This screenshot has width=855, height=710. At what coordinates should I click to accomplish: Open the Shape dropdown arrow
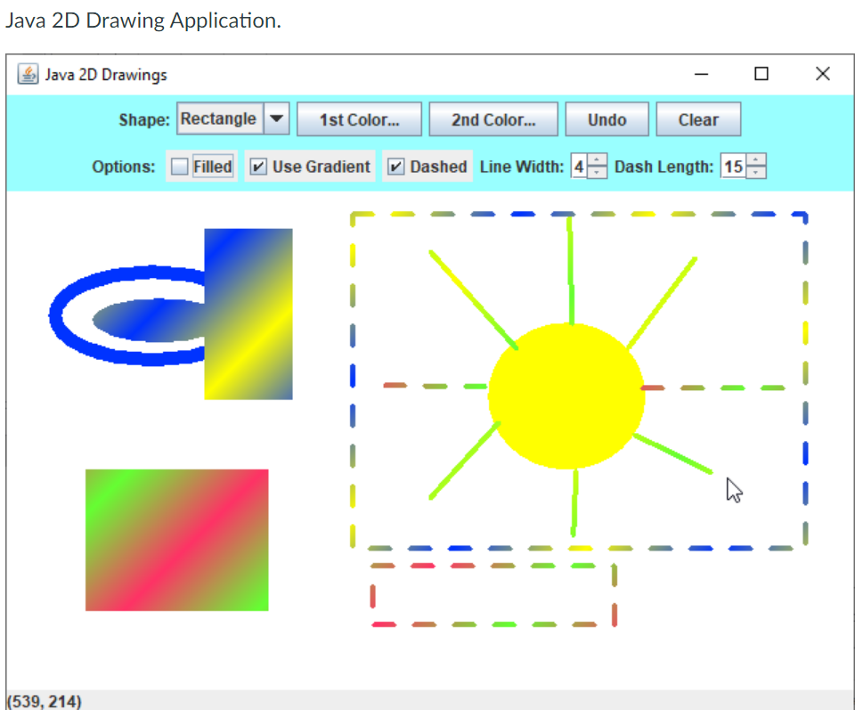click(x=277, y=118)
